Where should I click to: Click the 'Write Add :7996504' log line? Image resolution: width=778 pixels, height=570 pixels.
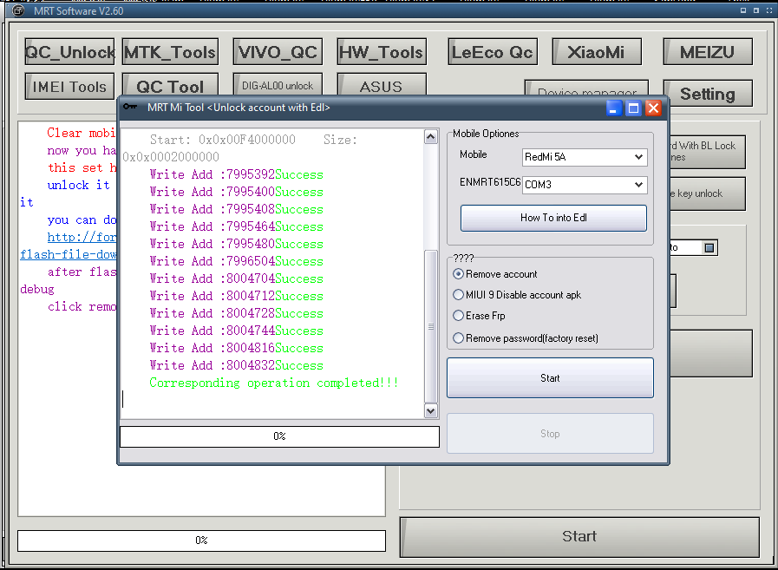click(236, 261)
